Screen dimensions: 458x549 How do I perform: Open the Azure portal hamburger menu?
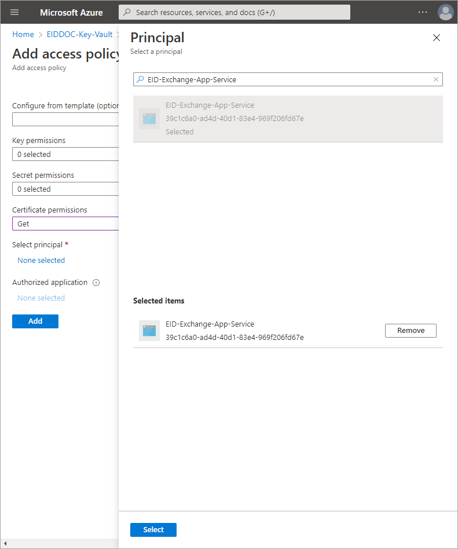tap(14, 12)
